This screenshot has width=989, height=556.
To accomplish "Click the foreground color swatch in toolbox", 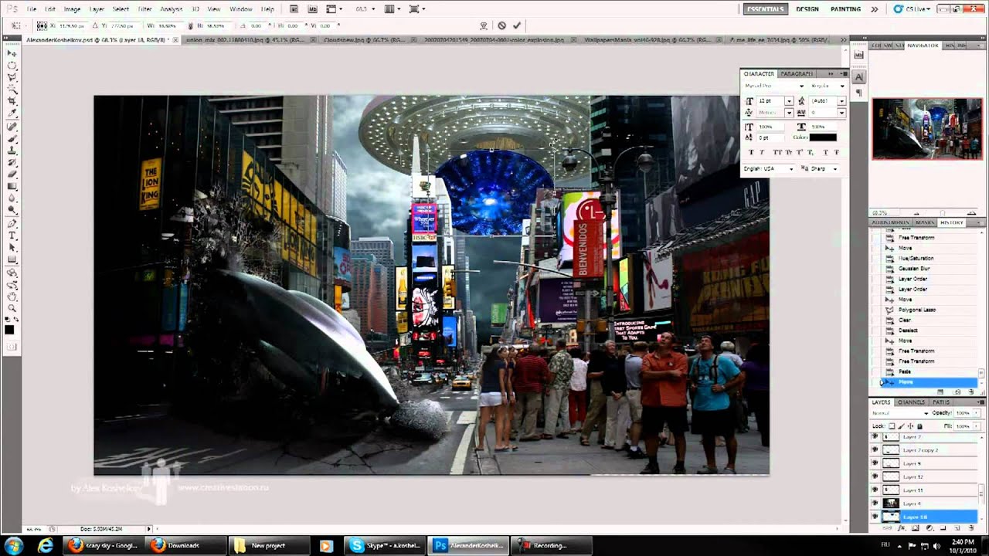I will (x=9, y=331).
